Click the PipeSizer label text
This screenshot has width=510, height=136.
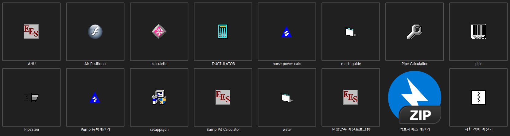(32, 130)
